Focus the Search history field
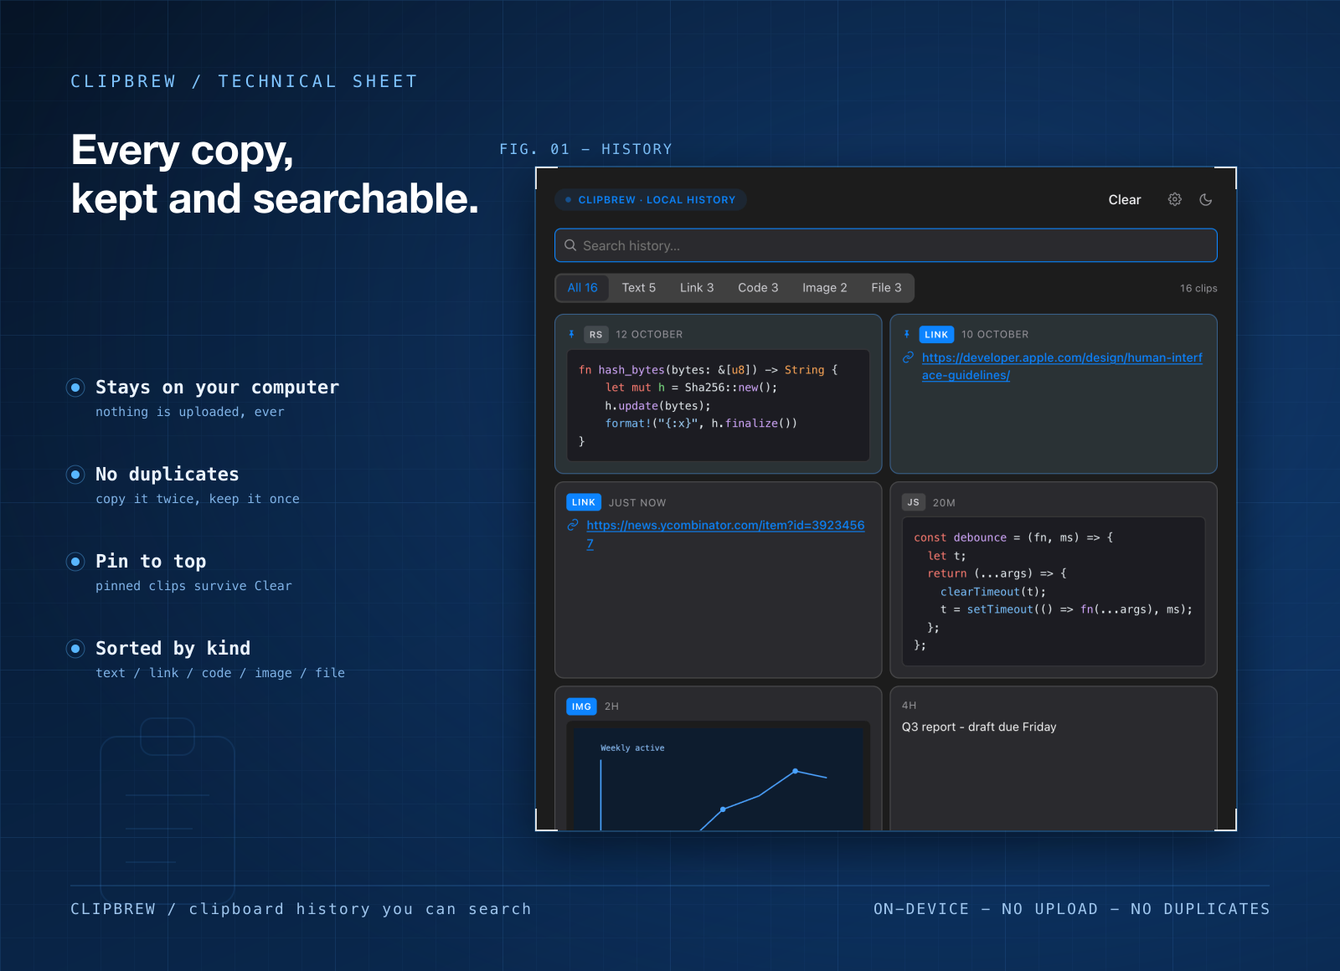This screenshot has width=1340, height=971. (886, 245)
